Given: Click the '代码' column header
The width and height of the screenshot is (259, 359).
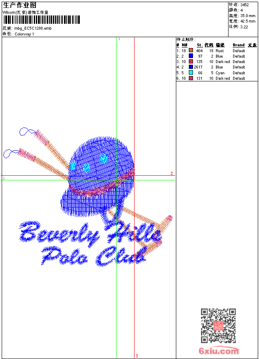Looking at the screenshot, I should point(209,45).
